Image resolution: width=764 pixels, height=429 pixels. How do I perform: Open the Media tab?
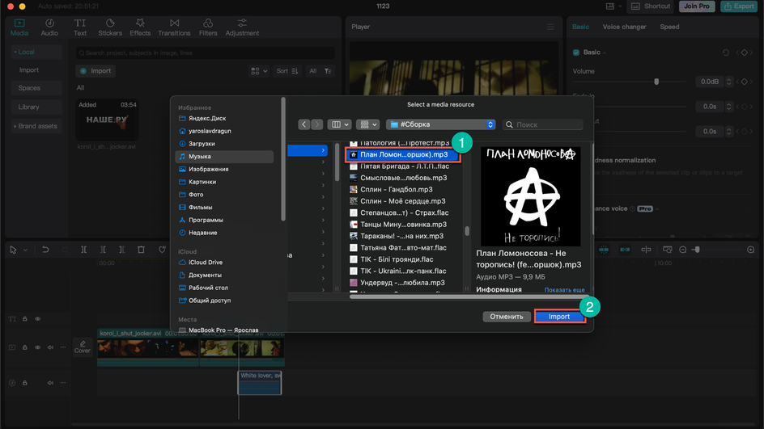point(19,27)
